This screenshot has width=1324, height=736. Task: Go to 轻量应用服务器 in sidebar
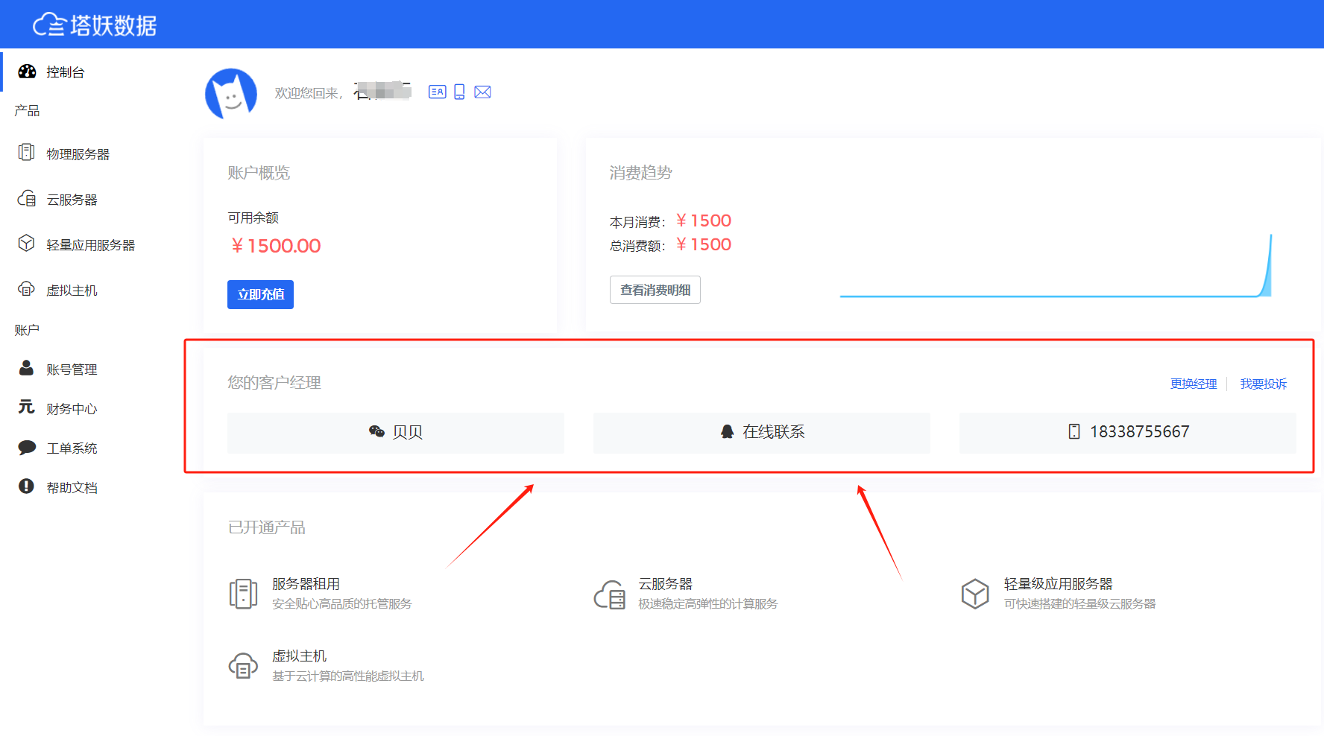90,245
